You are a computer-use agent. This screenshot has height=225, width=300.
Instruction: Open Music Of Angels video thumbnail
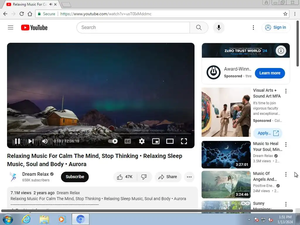click(x=226, y=185)
